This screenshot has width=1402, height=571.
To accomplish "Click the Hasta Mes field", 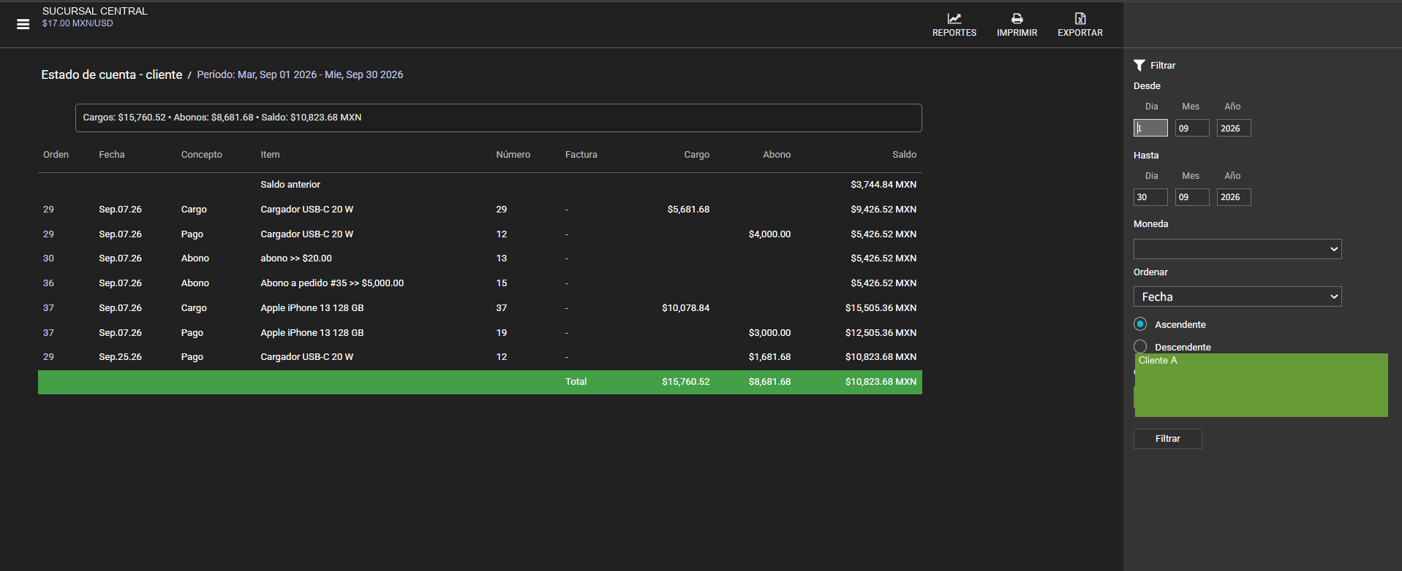I will (1192, 197).
